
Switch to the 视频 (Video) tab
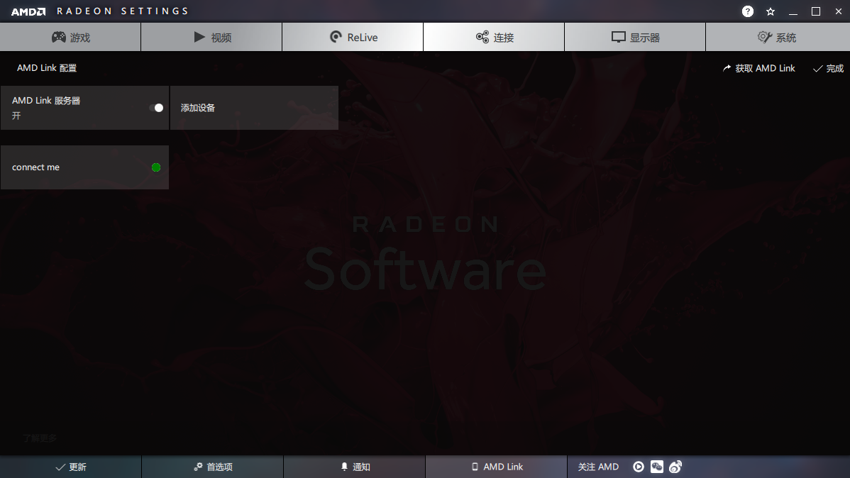click(x=211, y=37)
